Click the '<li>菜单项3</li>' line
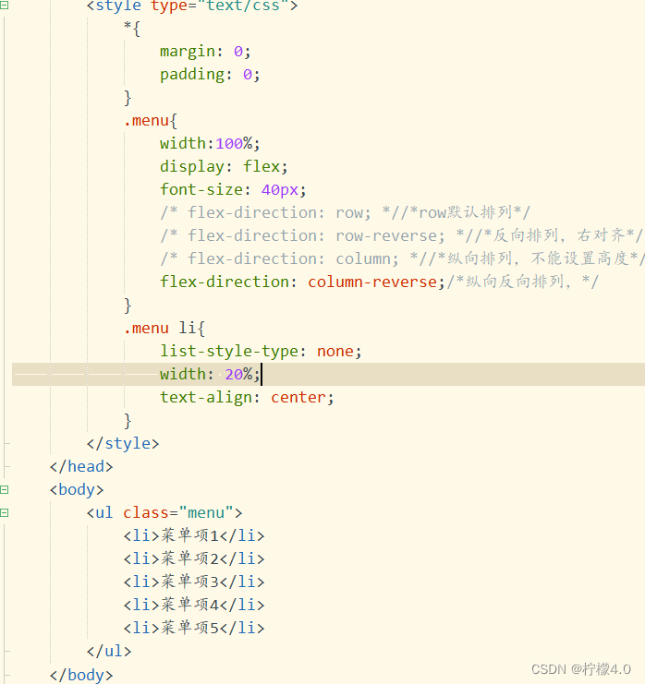 click(194, 582)
